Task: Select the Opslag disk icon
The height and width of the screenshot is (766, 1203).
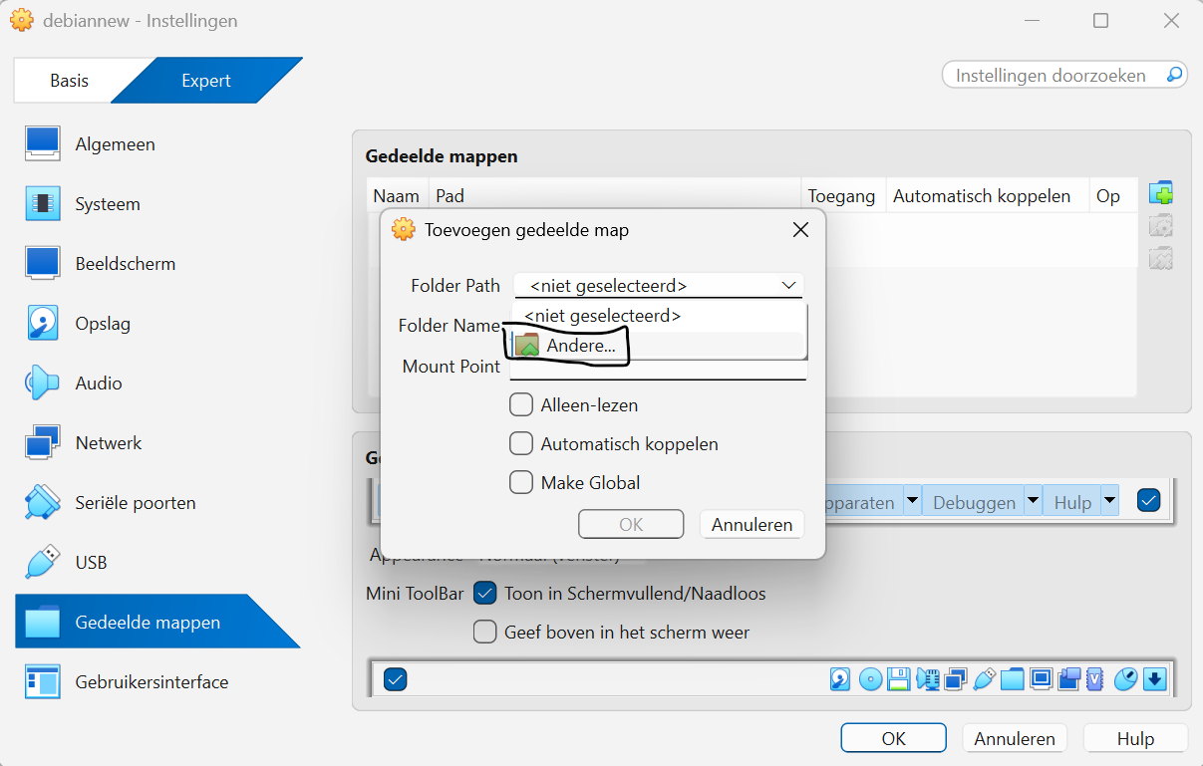Action: [x=43, y=324]
